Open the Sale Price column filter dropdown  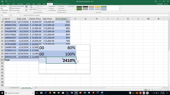pyautogui.click(x=54, y=19)
